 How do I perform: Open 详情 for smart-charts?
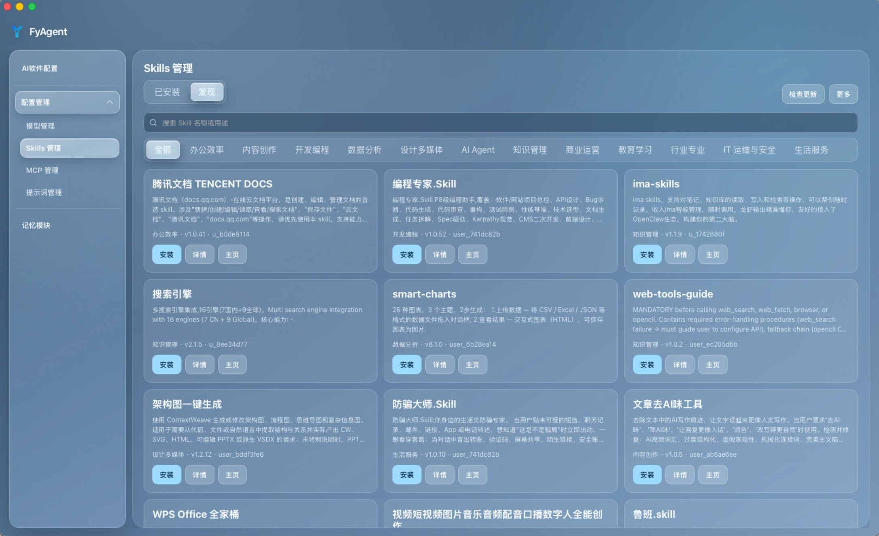439,365
